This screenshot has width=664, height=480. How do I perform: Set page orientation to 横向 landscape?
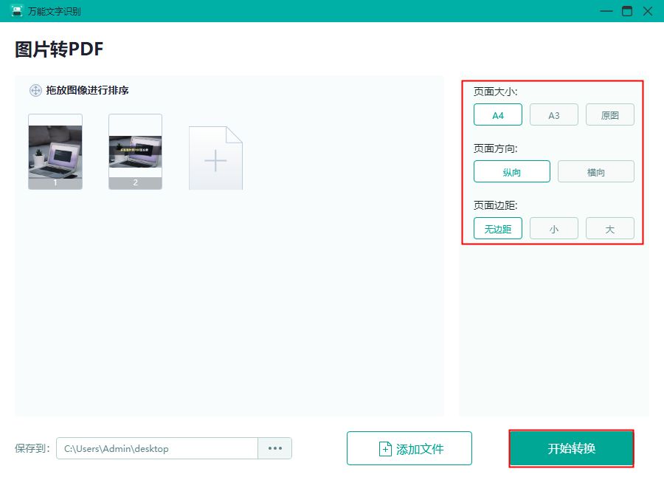pyautogui.click(x=596, y=172)
